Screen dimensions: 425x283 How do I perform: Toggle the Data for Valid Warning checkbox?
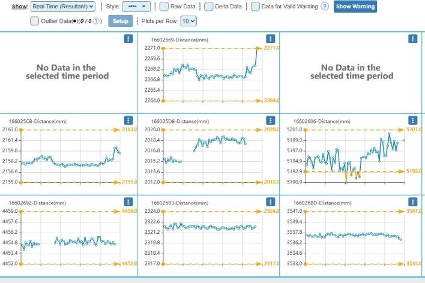coord(256,7)
